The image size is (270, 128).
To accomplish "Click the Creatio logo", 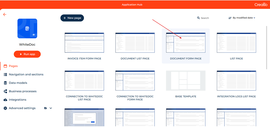I will 261,5.
